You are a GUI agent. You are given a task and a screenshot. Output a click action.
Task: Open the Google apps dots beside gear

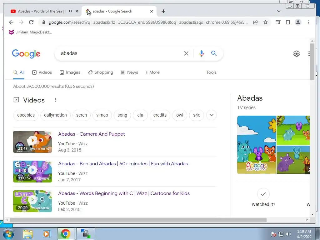point(309,54)
